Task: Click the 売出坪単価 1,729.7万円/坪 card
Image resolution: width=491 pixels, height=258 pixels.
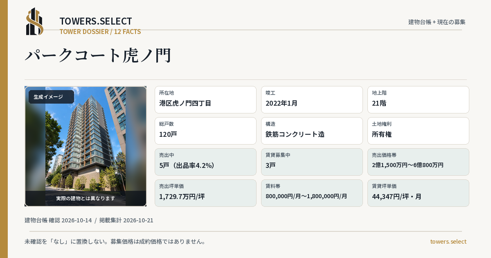Action: pyautogui.click(x=205, y=193)
